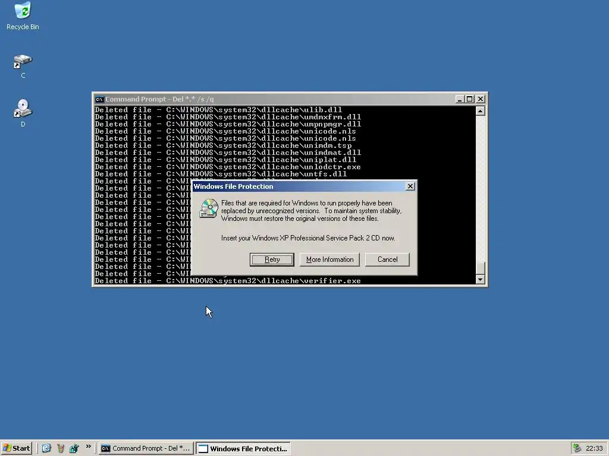609x456 pixels.
Task: Click Cancel in Windows File Protection dialog
Action: pos(387,259)
